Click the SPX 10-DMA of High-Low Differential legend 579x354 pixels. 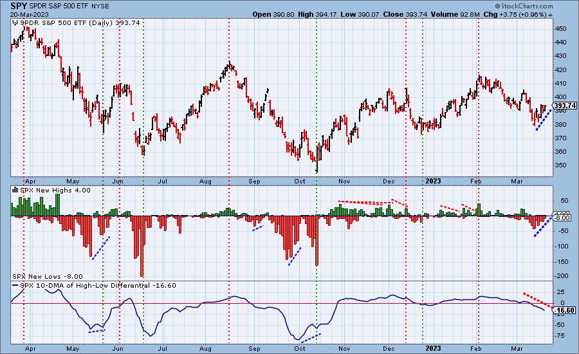(x=98, y=285)
